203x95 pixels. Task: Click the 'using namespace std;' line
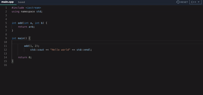(27, 12)
